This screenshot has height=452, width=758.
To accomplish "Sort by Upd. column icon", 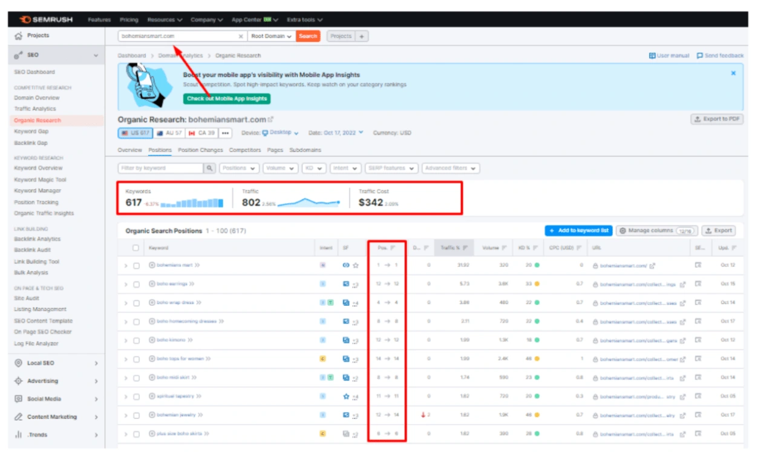I will 734,248.
